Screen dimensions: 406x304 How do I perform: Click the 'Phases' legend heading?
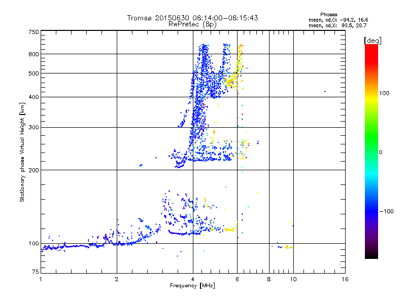[x=328, y=15]
